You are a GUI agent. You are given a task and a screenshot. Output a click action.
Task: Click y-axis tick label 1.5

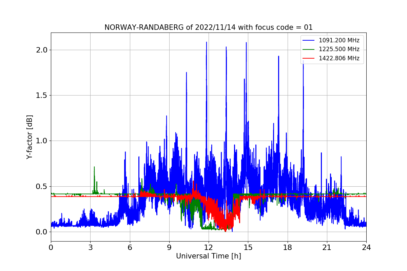tap(42, 96)
